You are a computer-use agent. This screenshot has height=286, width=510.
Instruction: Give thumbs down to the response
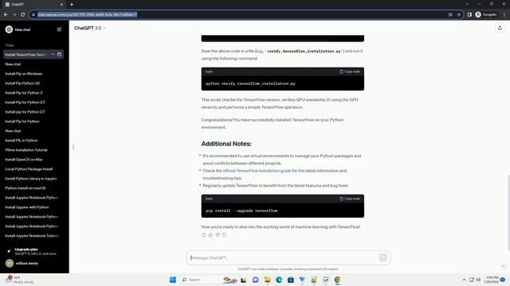(218, 235)
